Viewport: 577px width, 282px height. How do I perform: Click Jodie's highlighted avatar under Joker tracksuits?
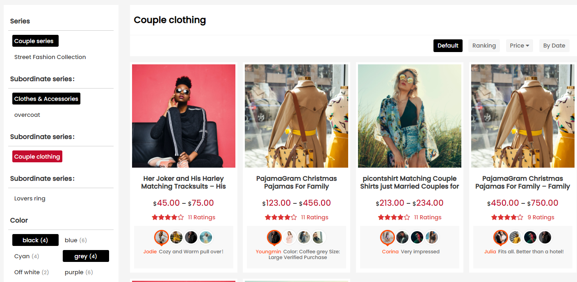click(x=162, y=237)
